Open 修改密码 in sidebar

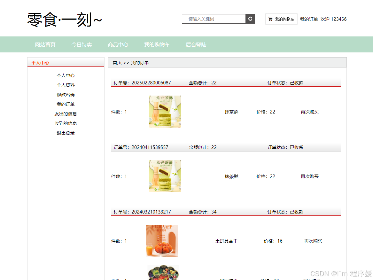[66, 95]
